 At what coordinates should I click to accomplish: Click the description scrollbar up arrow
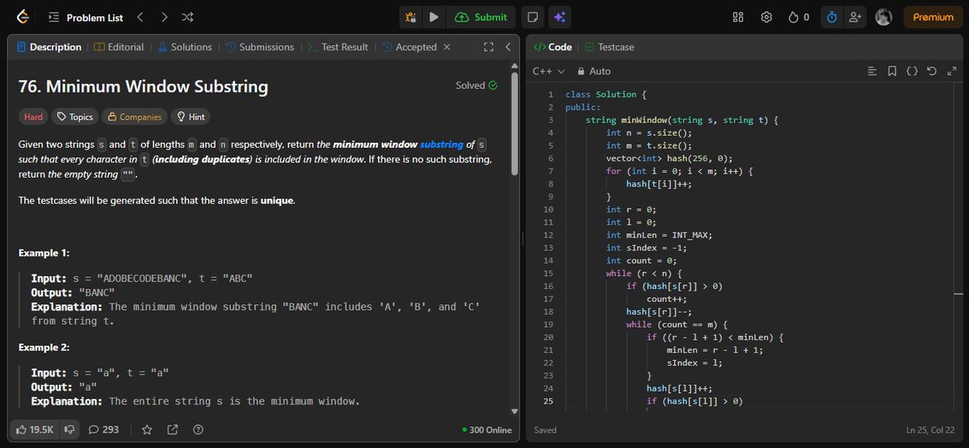point(514,65)
